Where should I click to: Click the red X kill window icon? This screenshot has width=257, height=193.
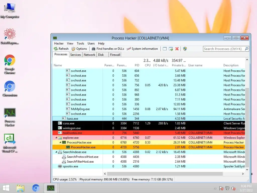click(177, 49)
